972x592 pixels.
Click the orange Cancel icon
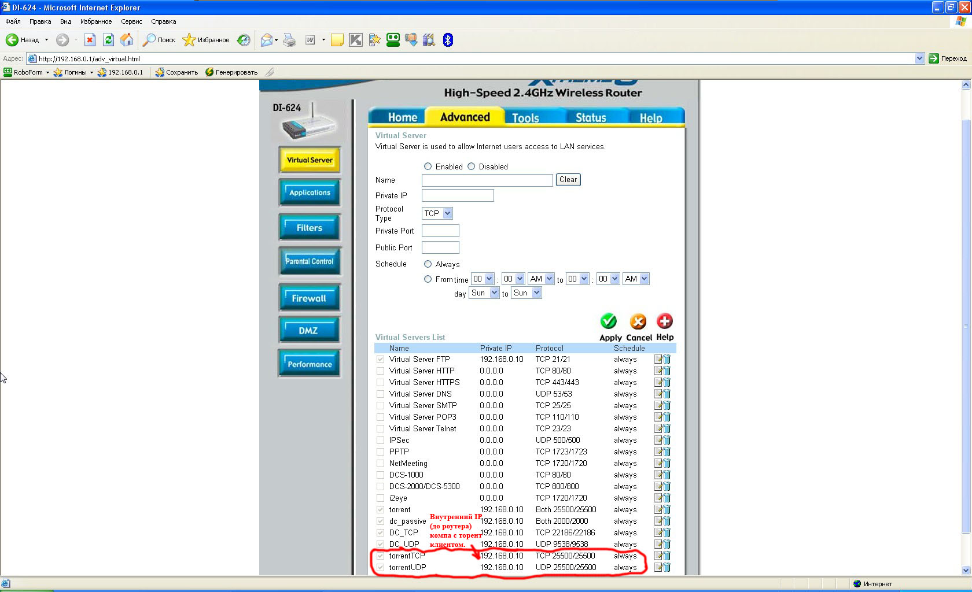[638, 321]
